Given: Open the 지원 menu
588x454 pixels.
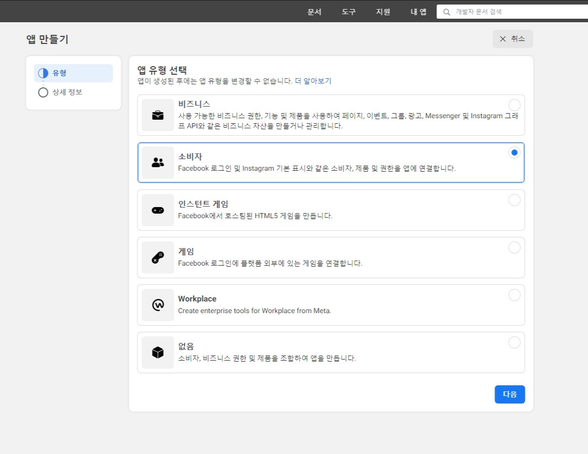Looking at the screenshot, I should point(383,12).
